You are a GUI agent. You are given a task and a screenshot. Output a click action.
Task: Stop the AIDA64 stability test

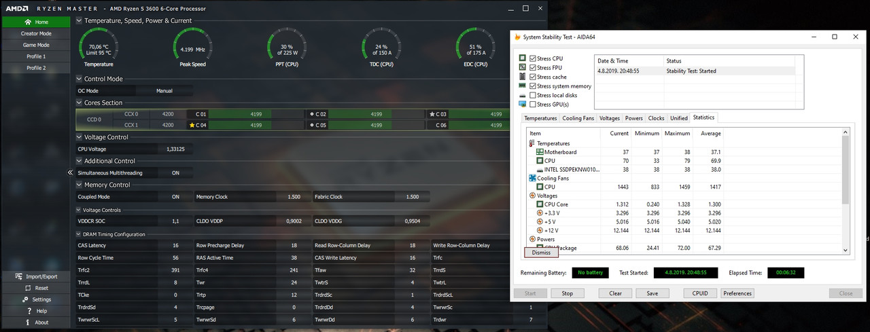pos(567,294)
